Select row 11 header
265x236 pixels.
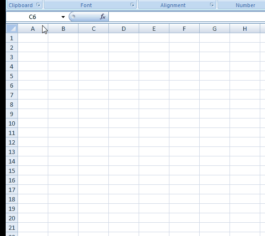[x=12, y=133]
